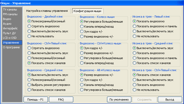
Task: Set Видеоокно Средний клик to Выключить/включить звук
Action: click(x=48, y=75)
